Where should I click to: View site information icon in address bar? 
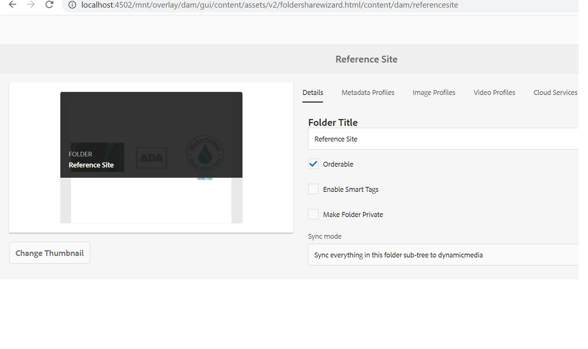click(72, 5)
